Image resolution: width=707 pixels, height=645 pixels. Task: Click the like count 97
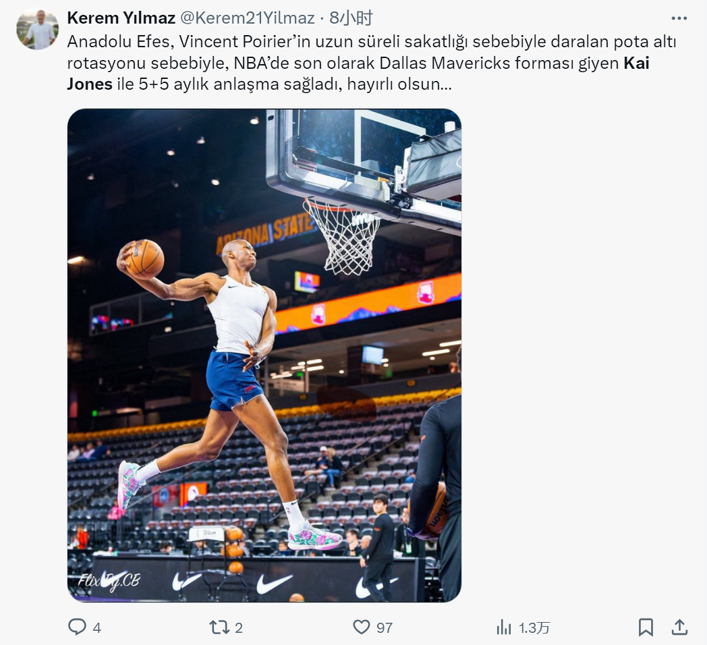pos(385,628)
